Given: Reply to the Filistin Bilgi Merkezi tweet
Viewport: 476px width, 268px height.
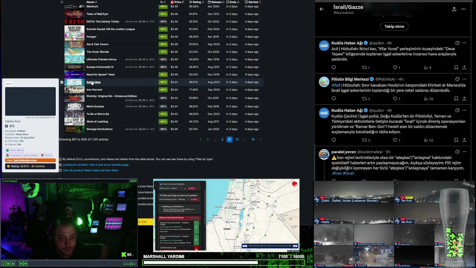Looking at the screenshot, I should [334, 99].
